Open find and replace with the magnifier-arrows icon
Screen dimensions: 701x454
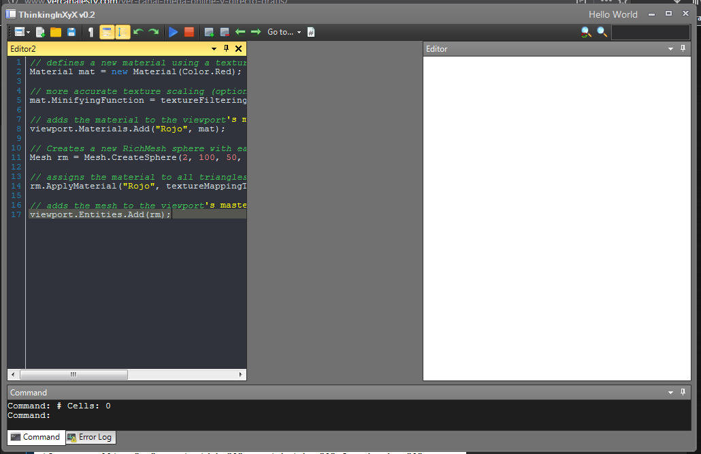586,31
